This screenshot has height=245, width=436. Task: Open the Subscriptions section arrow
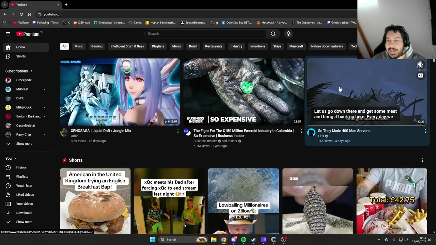(31, 71)
